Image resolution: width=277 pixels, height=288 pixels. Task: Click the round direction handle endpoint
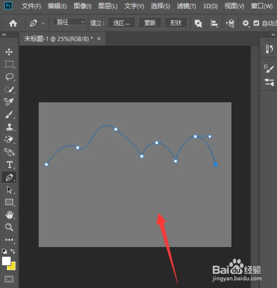click(x=210, y=136)
